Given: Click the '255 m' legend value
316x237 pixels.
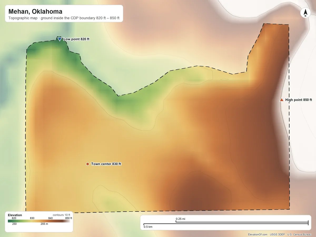Looking at the screenshot, I should [x=44, y=224].
